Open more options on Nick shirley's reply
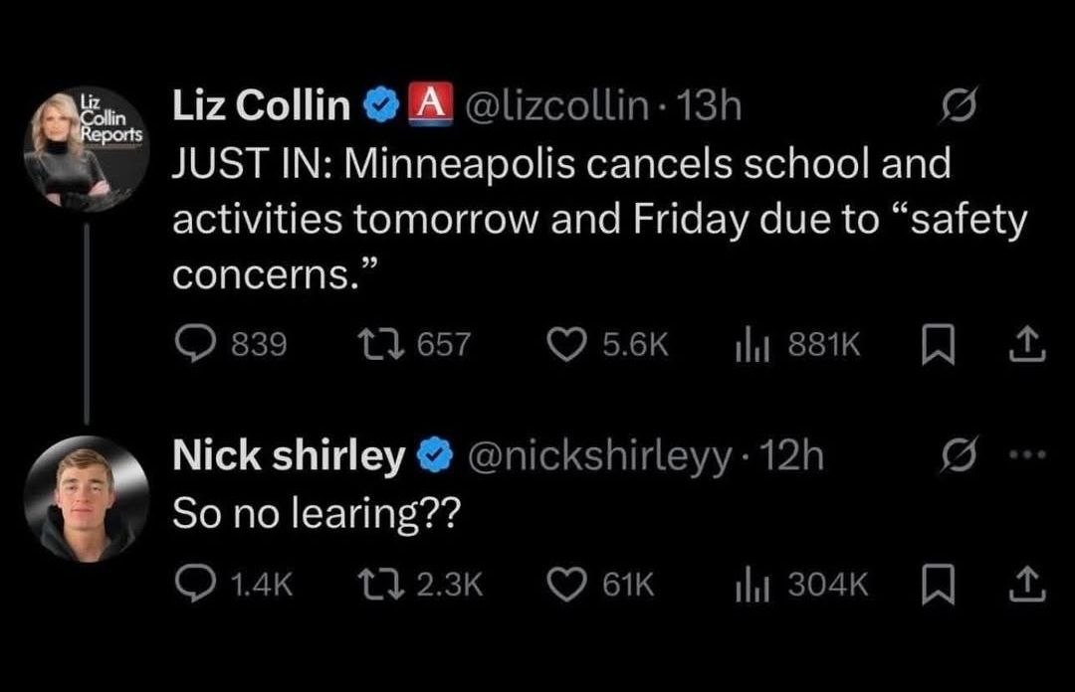 (1032, 457)
